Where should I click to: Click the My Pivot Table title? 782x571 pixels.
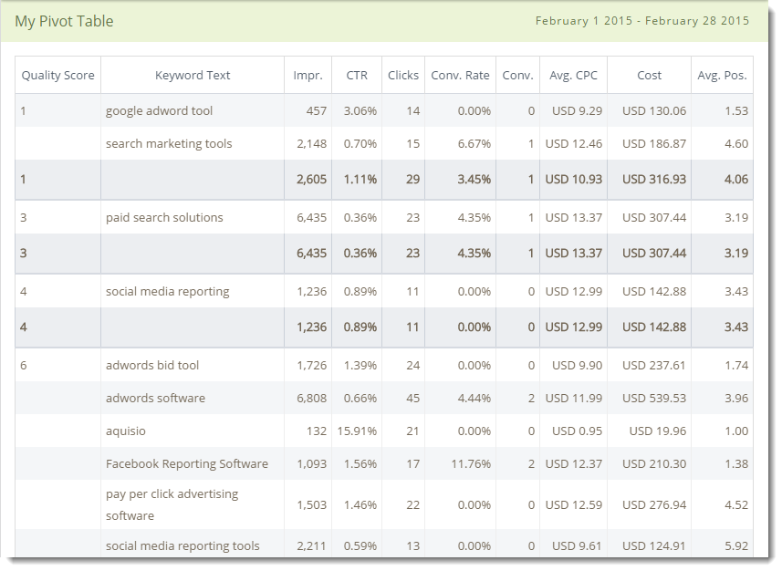(x=64, y=22)
